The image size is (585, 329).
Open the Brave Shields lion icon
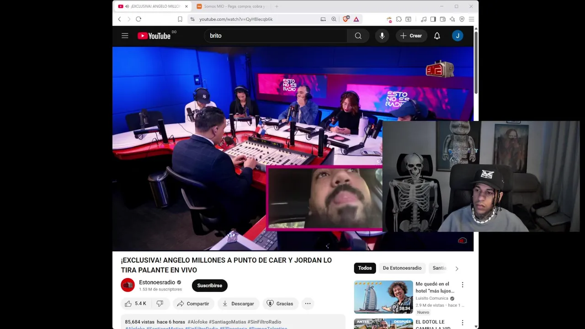[346, 19]
